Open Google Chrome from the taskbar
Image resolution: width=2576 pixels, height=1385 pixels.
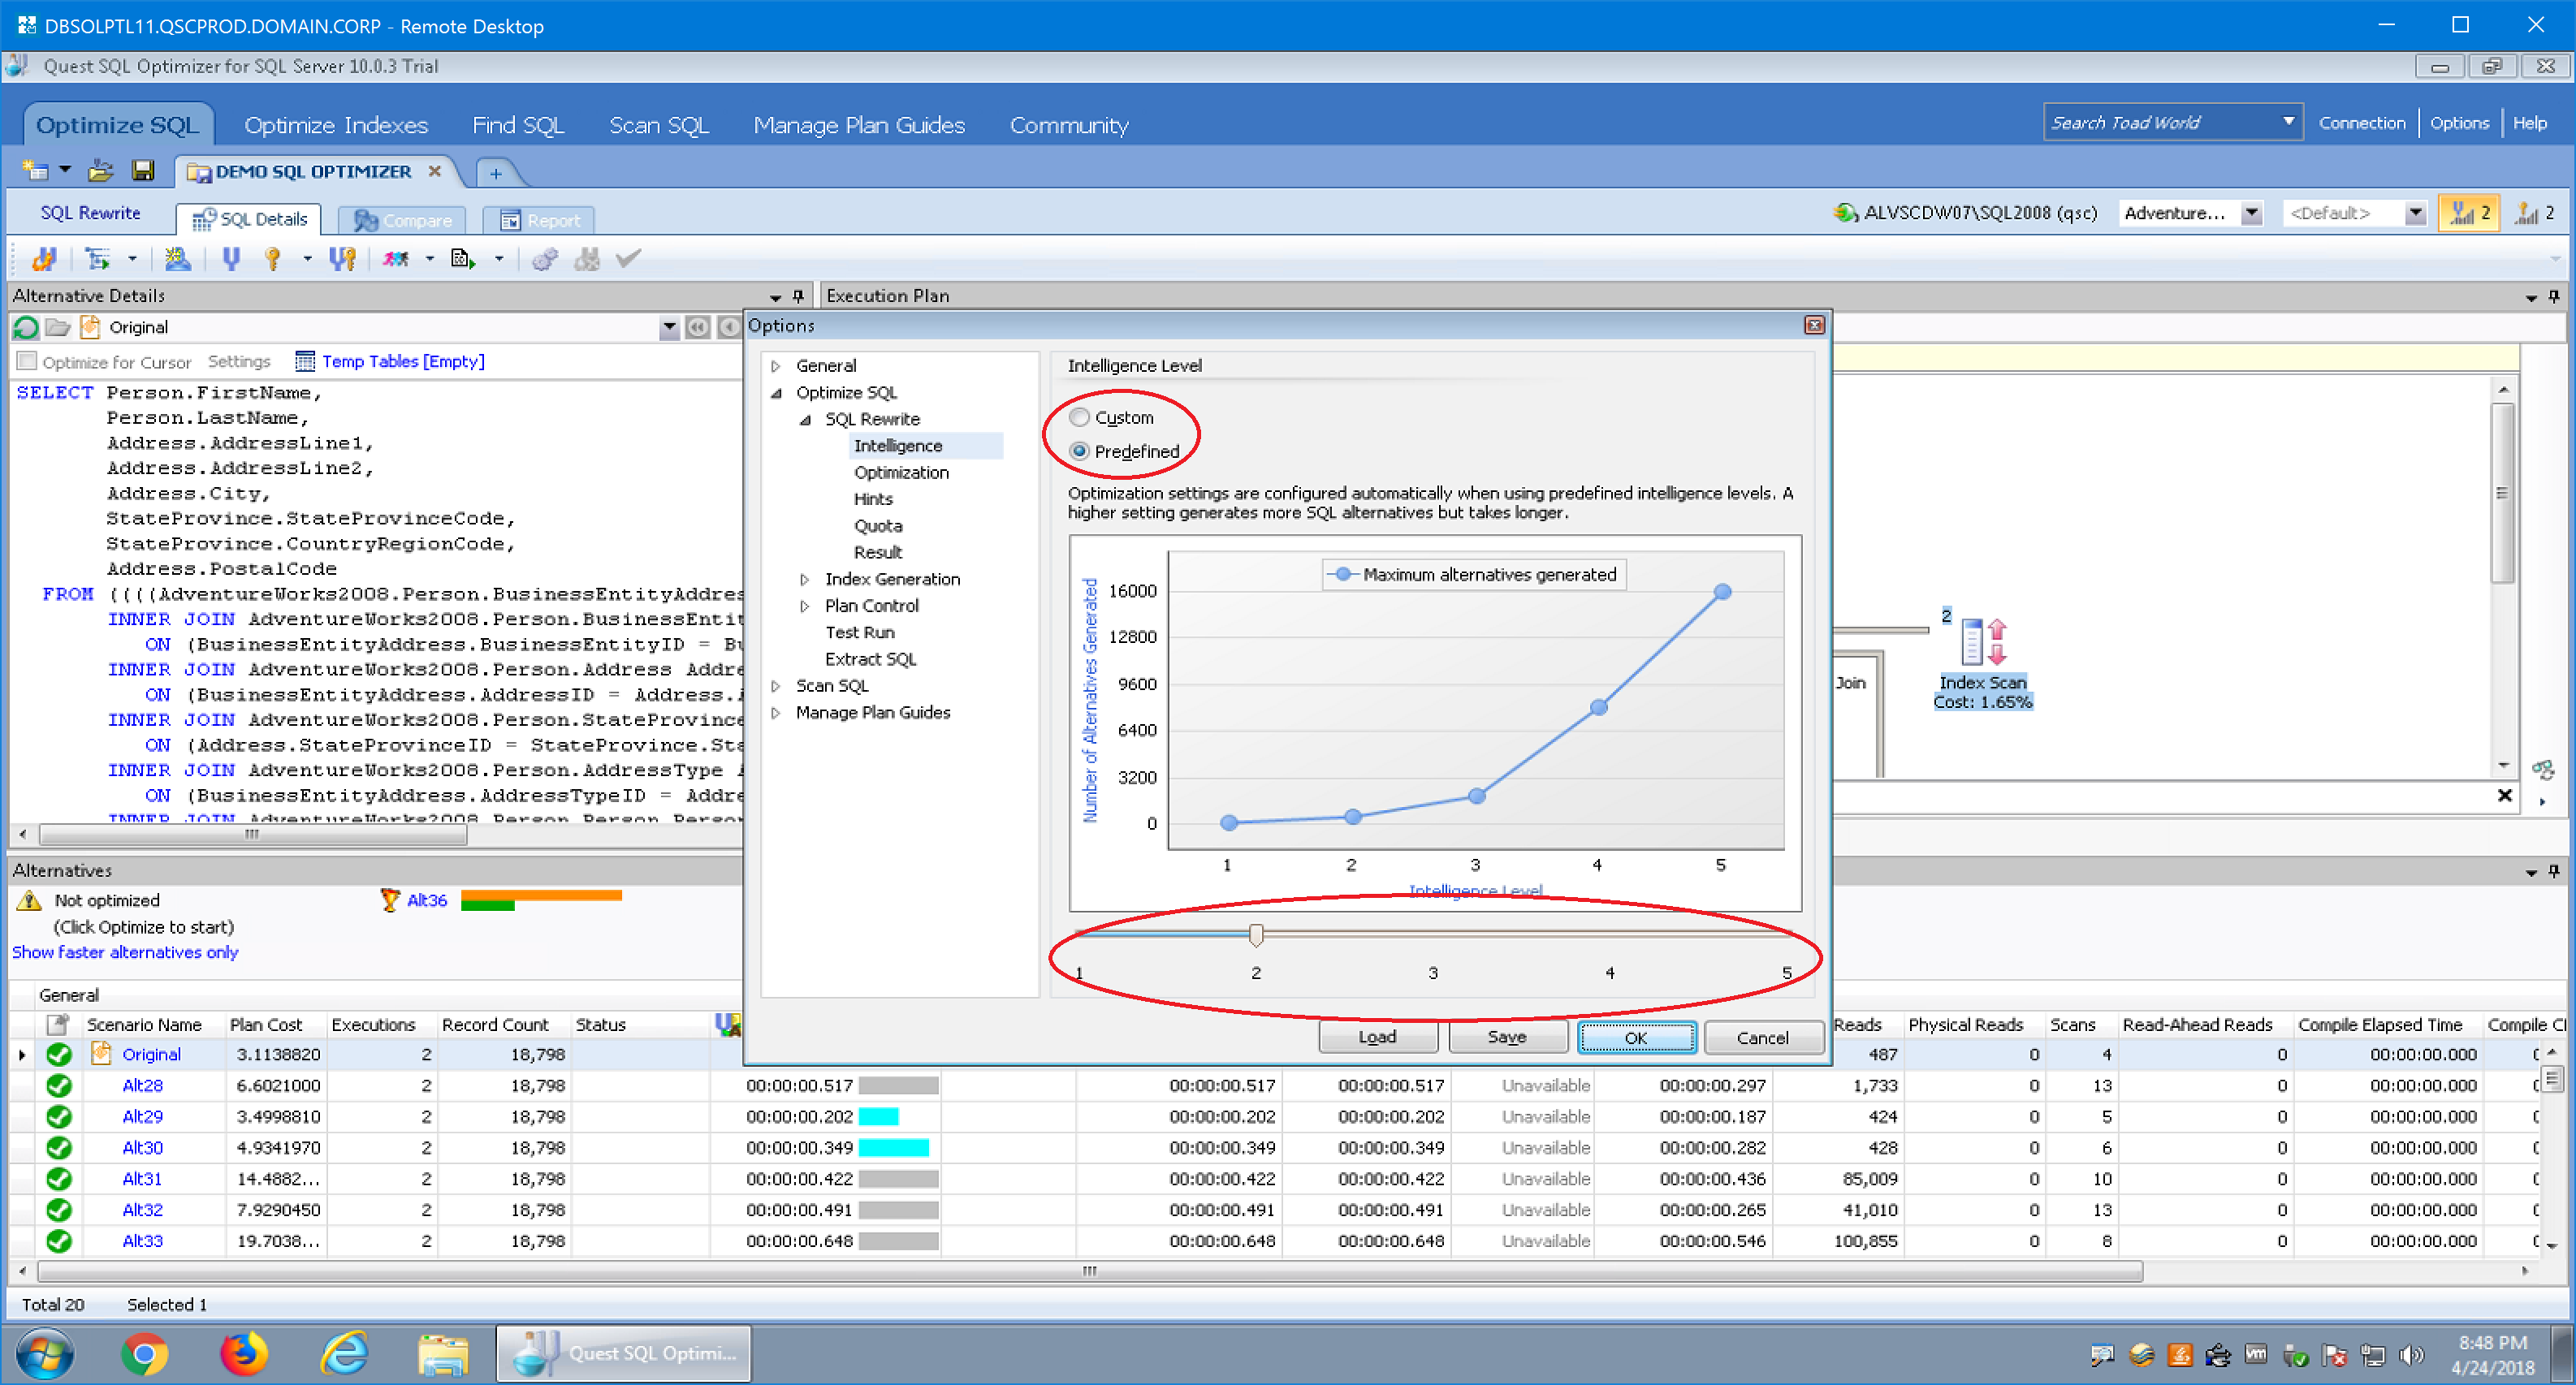(x=144, y=1354)
